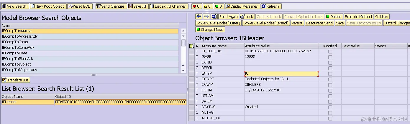This screenshot has height=124, width=410.
Task: Open the red error messages counter
Action: click(196, 6)
